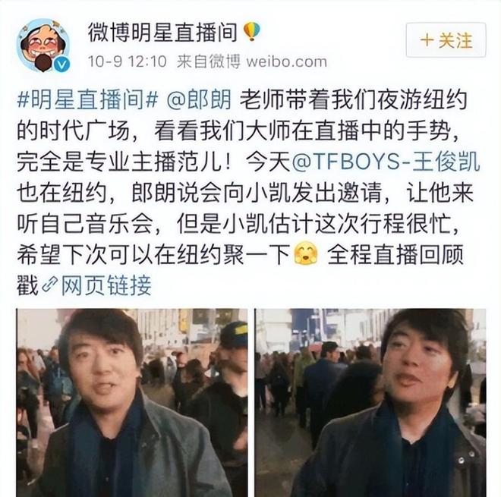Click the chain link icon before 网页链接

[50, 285]
